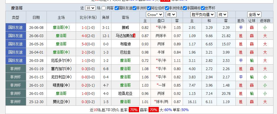Click the 类型 column header

pyautogui.click(x=16, y=17)
